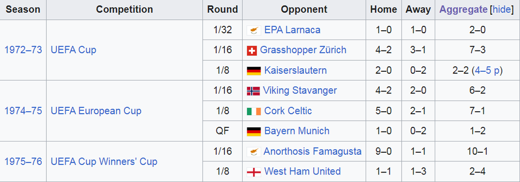This screenshot has height=182, width=520.
Task: Follow the UEFA Cup competition link
Action: 73,50
